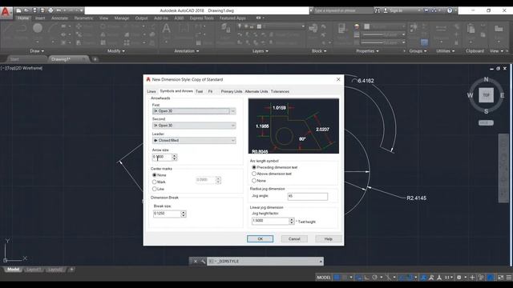Image resolution: width=513 pixels, height=288 pixels.
Task: Switch to the Tolerances tab
Action: click(280, 91)
